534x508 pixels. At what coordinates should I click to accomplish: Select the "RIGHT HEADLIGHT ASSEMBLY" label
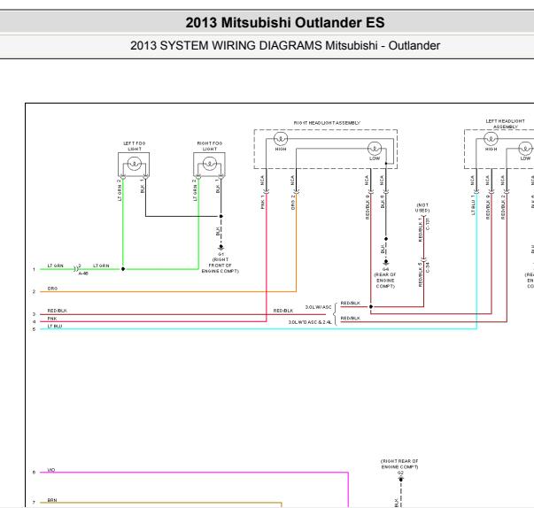point(327,123)
